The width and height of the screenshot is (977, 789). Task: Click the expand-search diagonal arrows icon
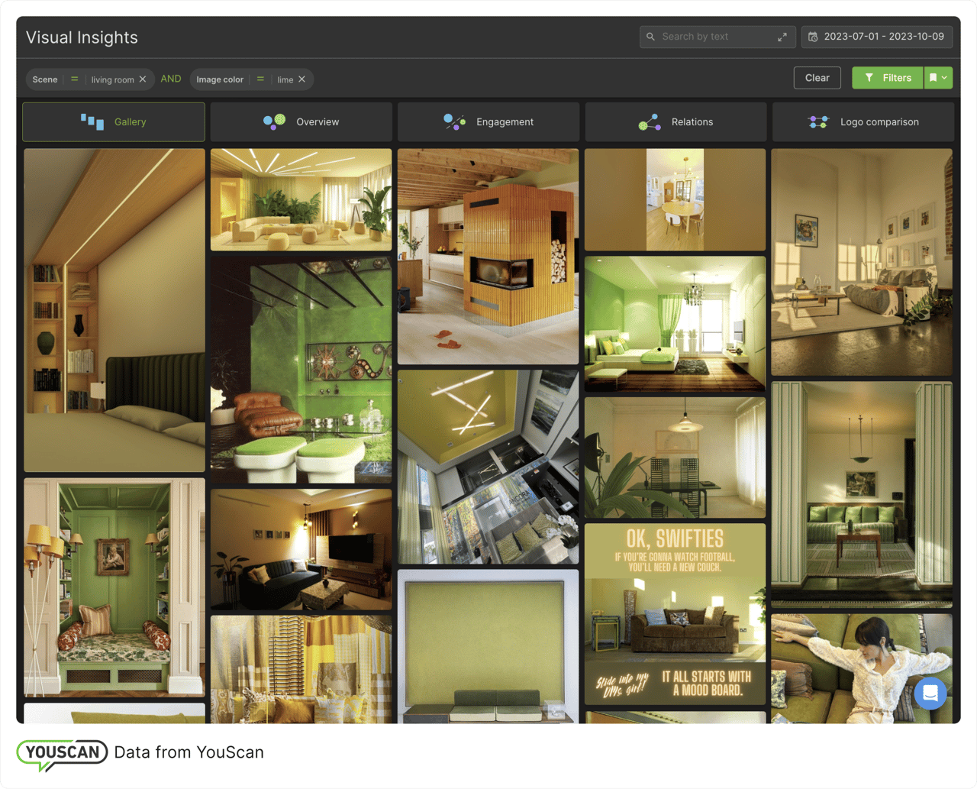point(782,37)
